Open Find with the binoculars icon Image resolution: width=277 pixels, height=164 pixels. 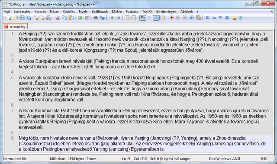(95, 18)
